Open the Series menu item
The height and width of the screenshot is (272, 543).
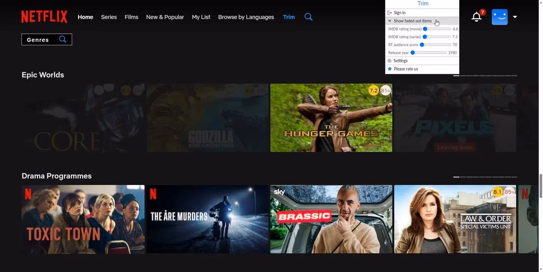[109, 17]
